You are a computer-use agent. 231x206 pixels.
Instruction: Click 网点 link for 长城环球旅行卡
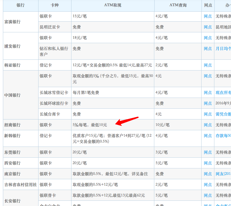pyautogui.click(x=208, y=103)
